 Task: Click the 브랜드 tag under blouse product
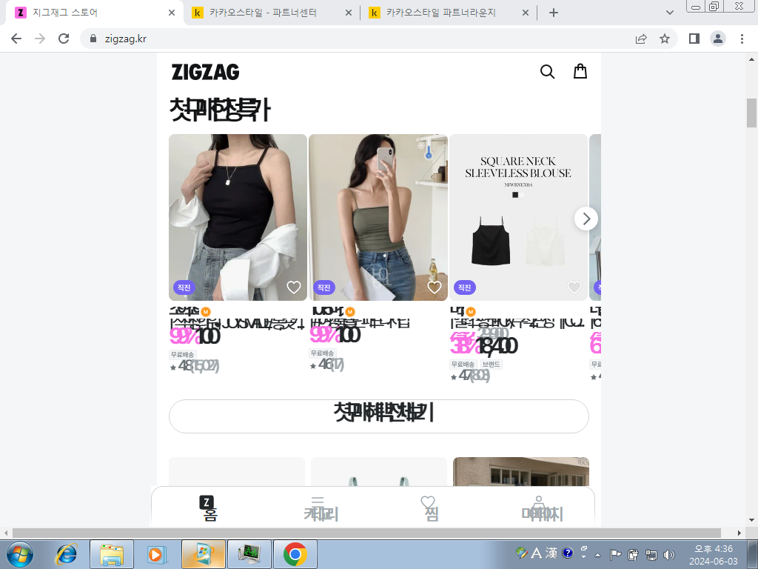click(x=492, y=364)
